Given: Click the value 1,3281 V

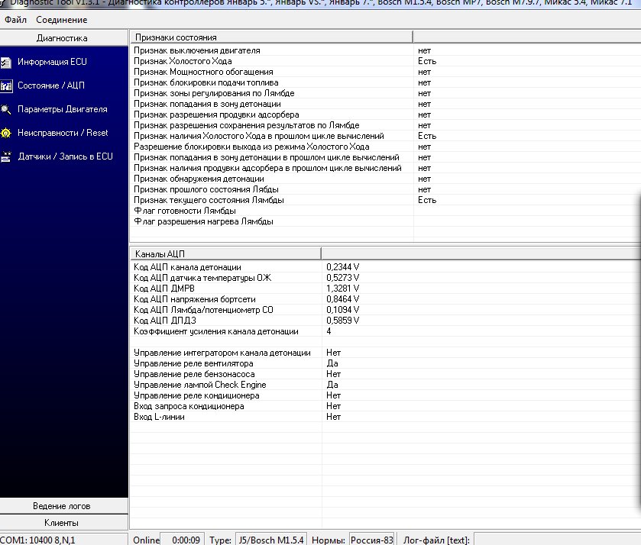Looking at the screenshot, I should (342, 289).
